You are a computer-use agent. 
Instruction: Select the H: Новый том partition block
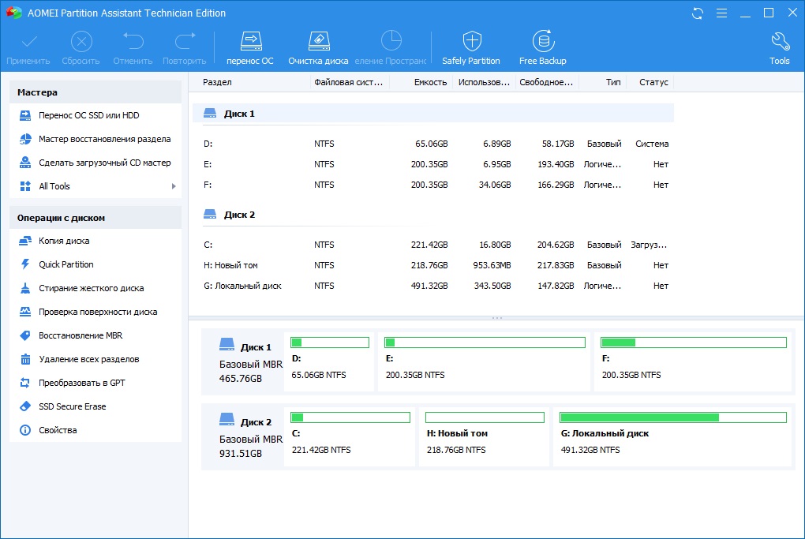485,438
